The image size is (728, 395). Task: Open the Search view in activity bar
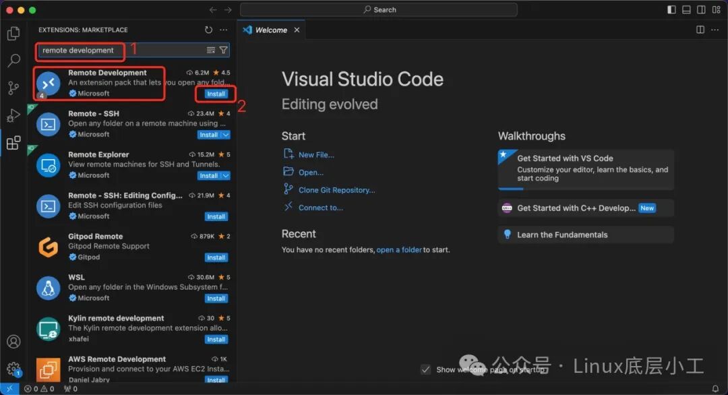point(13,61)
